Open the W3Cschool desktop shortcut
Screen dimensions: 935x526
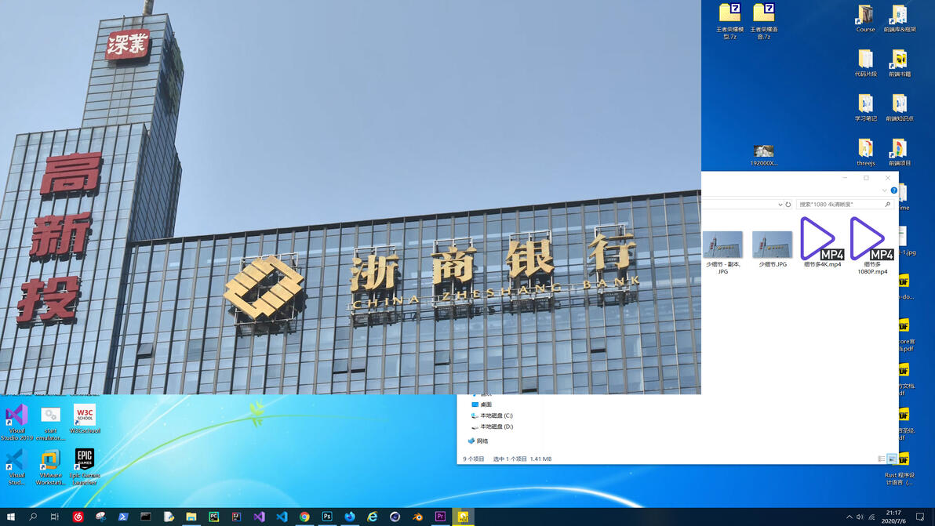coord(85,419)
